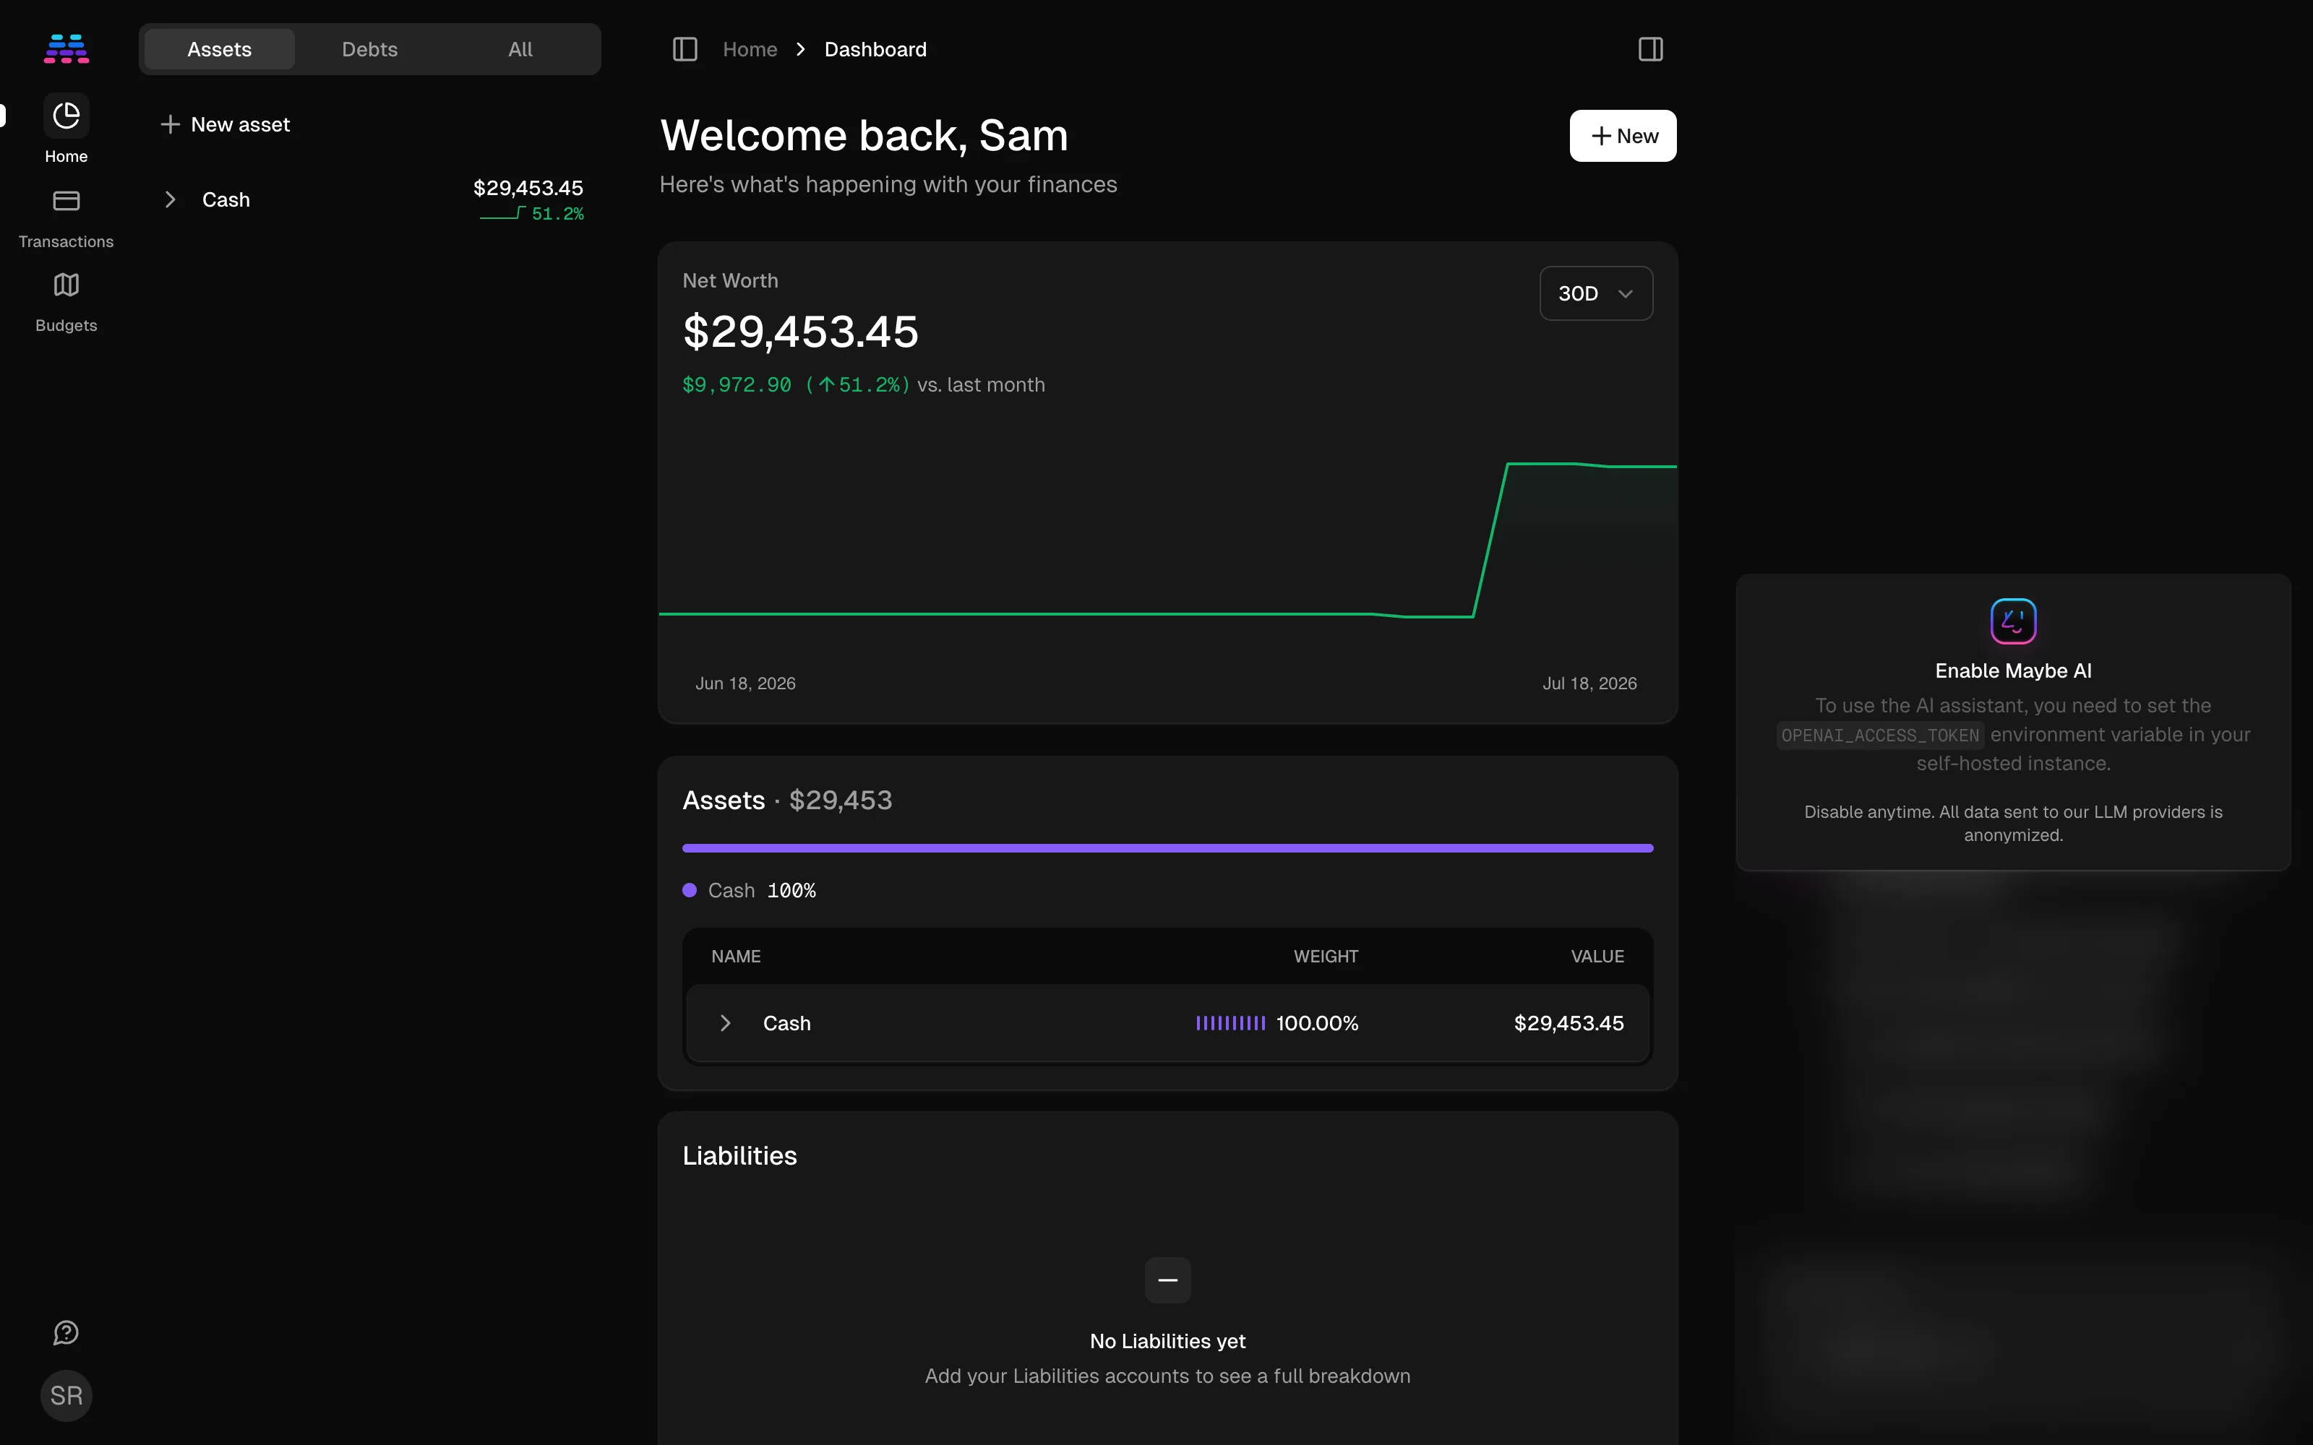Viewport: 2313px width, 1445px height.
Task: Click the Home label in sidebar
Action: [x=66, y=157]
